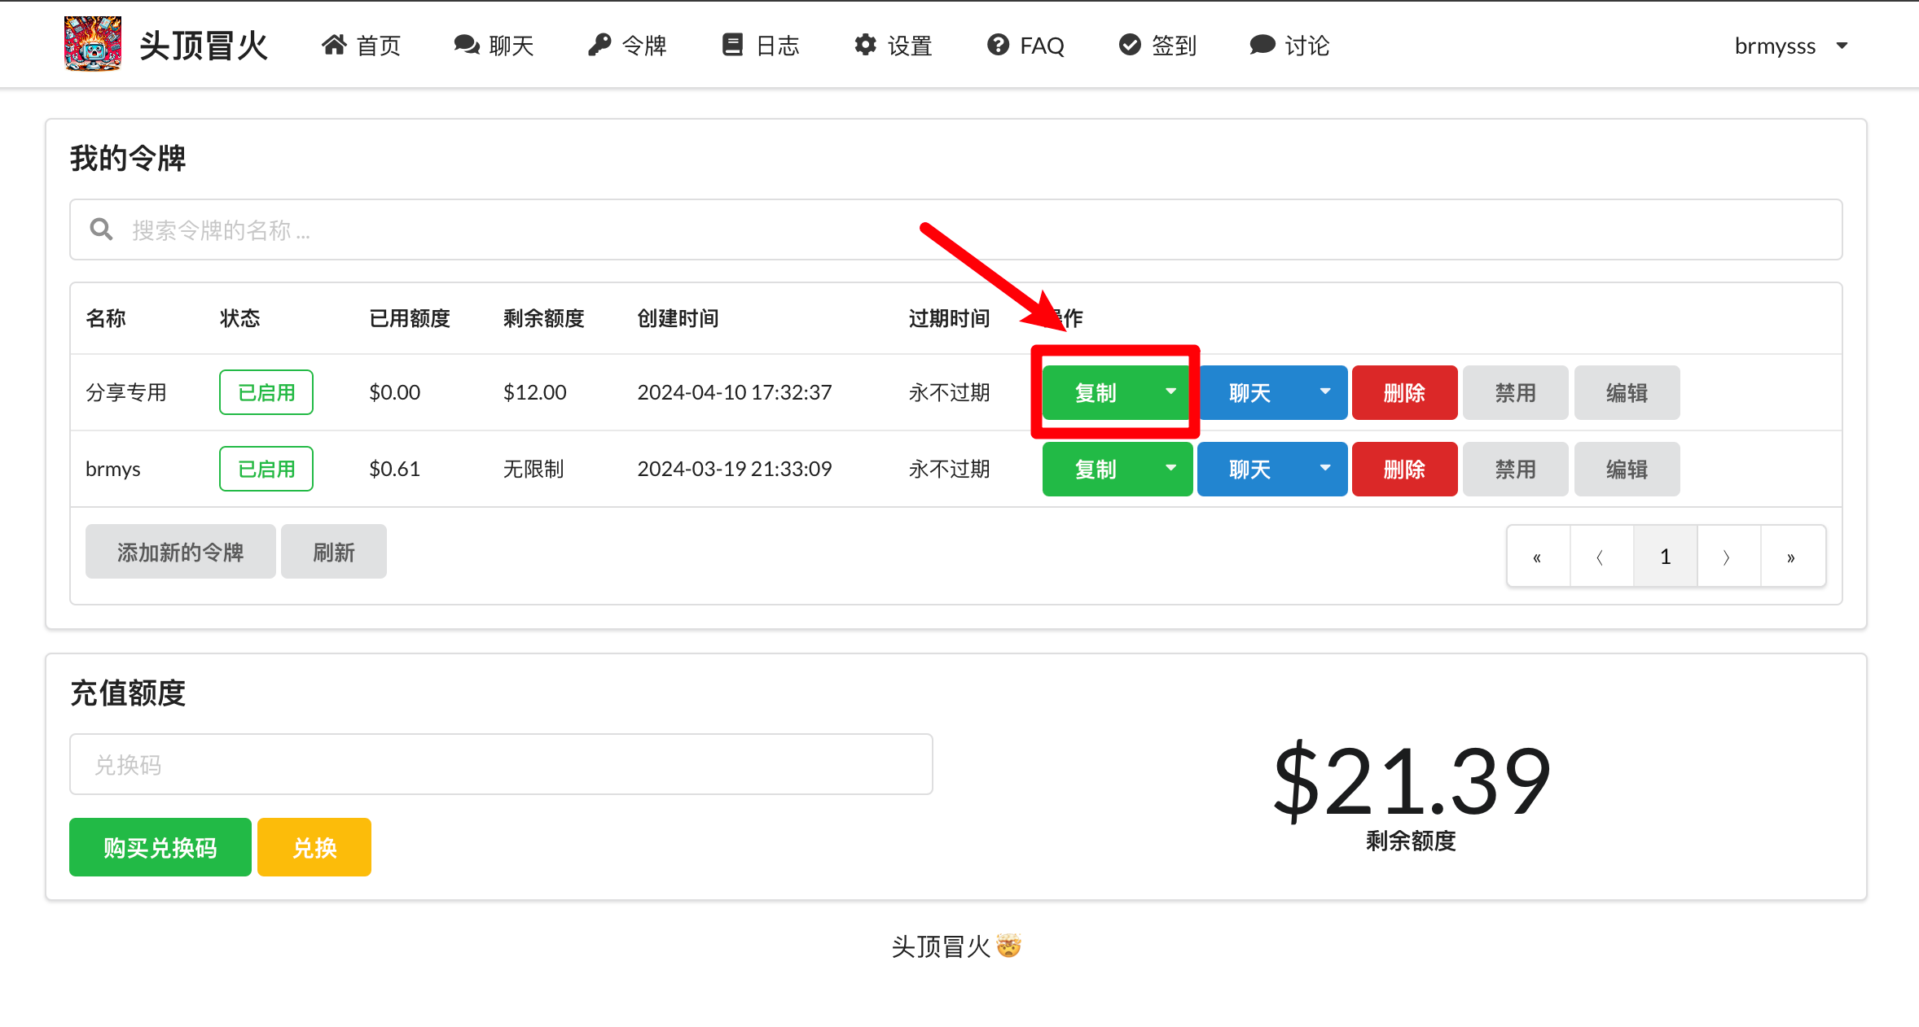
Task: Click the $0.00 used quota cell
Action: click(394, 392)
